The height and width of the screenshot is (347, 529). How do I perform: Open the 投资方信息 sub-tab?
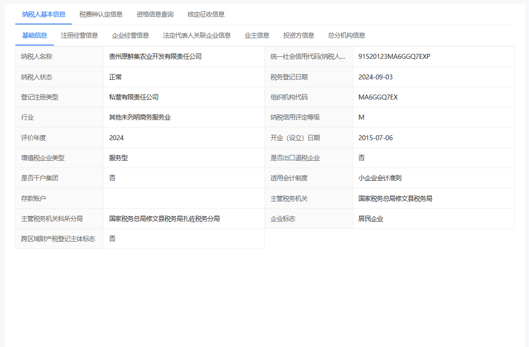click(x=299, y=35)
